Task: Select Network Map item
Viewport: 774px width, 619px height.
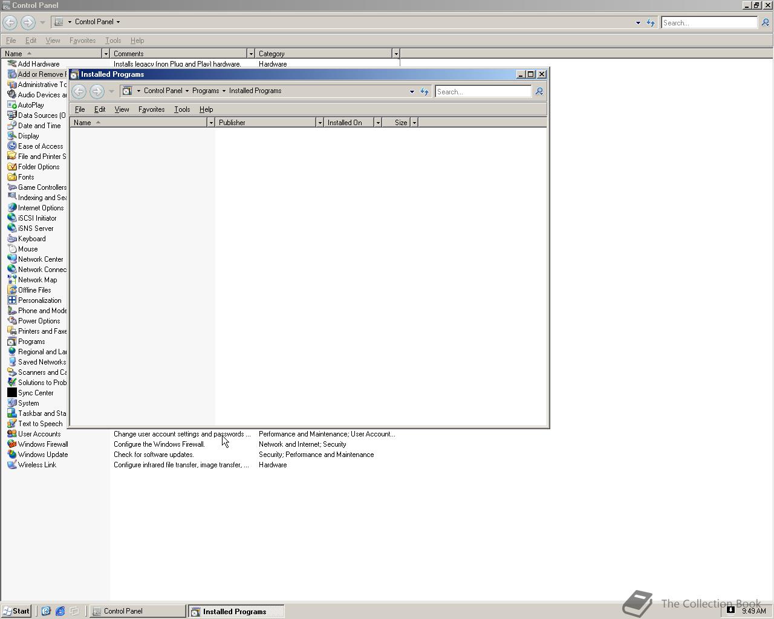Action: click(32, 280)
